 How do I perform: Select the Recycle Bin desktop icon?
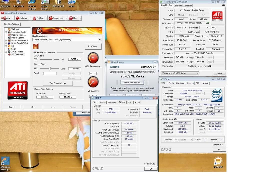(x=19, y=4)
